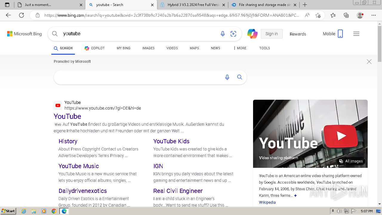This screenshot has width=382, height=215.
Task: Click the Mobile phone icon
Action: coord(340,34)
